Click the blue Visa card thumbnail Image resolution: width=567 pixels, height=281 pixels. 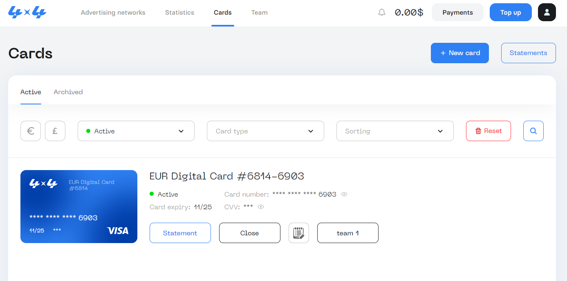79,206
